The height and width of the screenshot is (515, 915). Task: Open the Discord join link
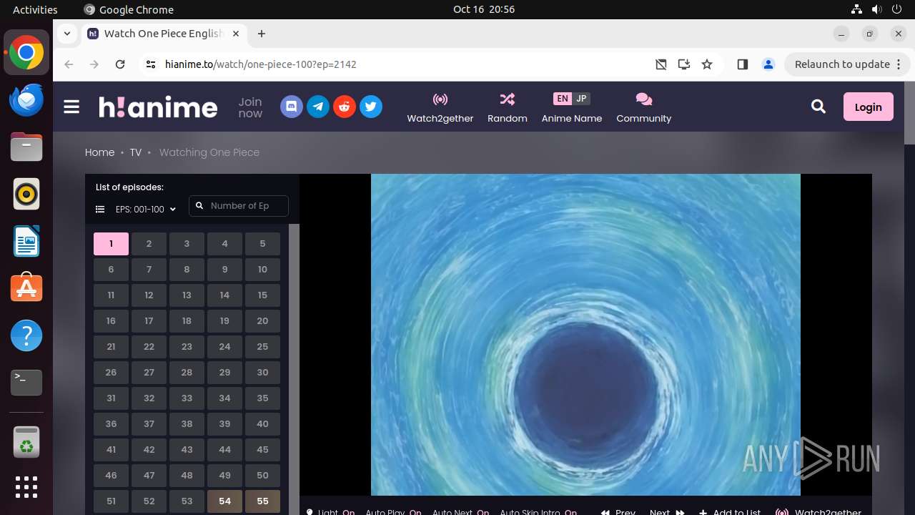tap(291, 107)
